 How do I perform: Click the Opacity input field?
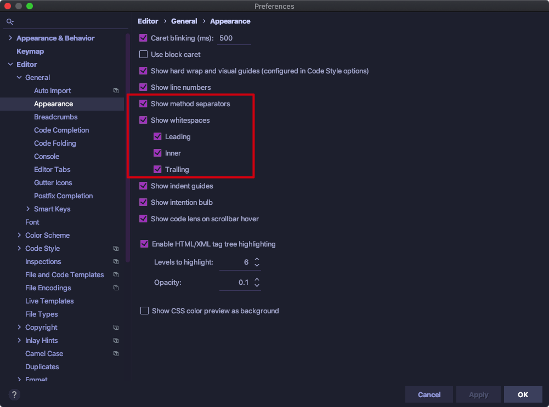point(235,283)
